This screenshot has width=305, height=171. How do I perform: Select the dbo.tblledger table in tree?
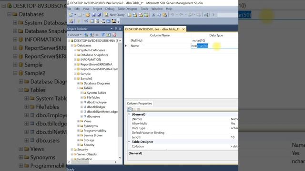96,107
